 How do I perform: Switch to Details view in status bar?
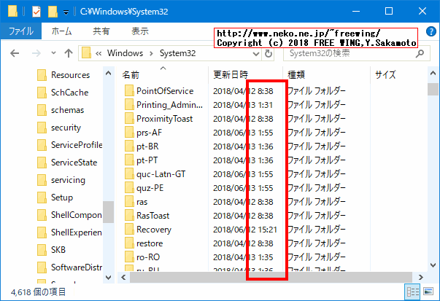[x=413, y=292]
